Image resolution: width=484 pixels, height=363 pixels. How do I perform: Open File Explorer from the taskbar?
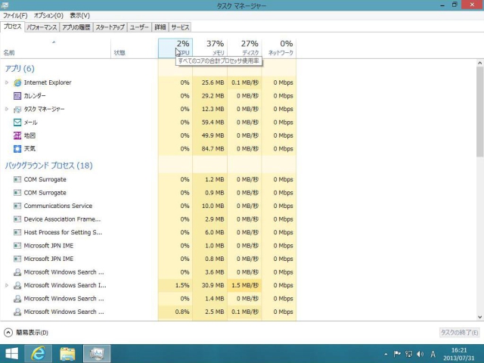coord(67,354)
